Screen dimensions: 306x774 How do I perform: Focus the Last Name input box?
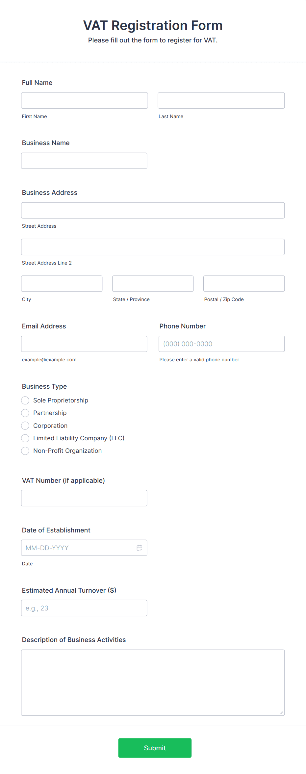pyautogui.click(x=221, y=100)
